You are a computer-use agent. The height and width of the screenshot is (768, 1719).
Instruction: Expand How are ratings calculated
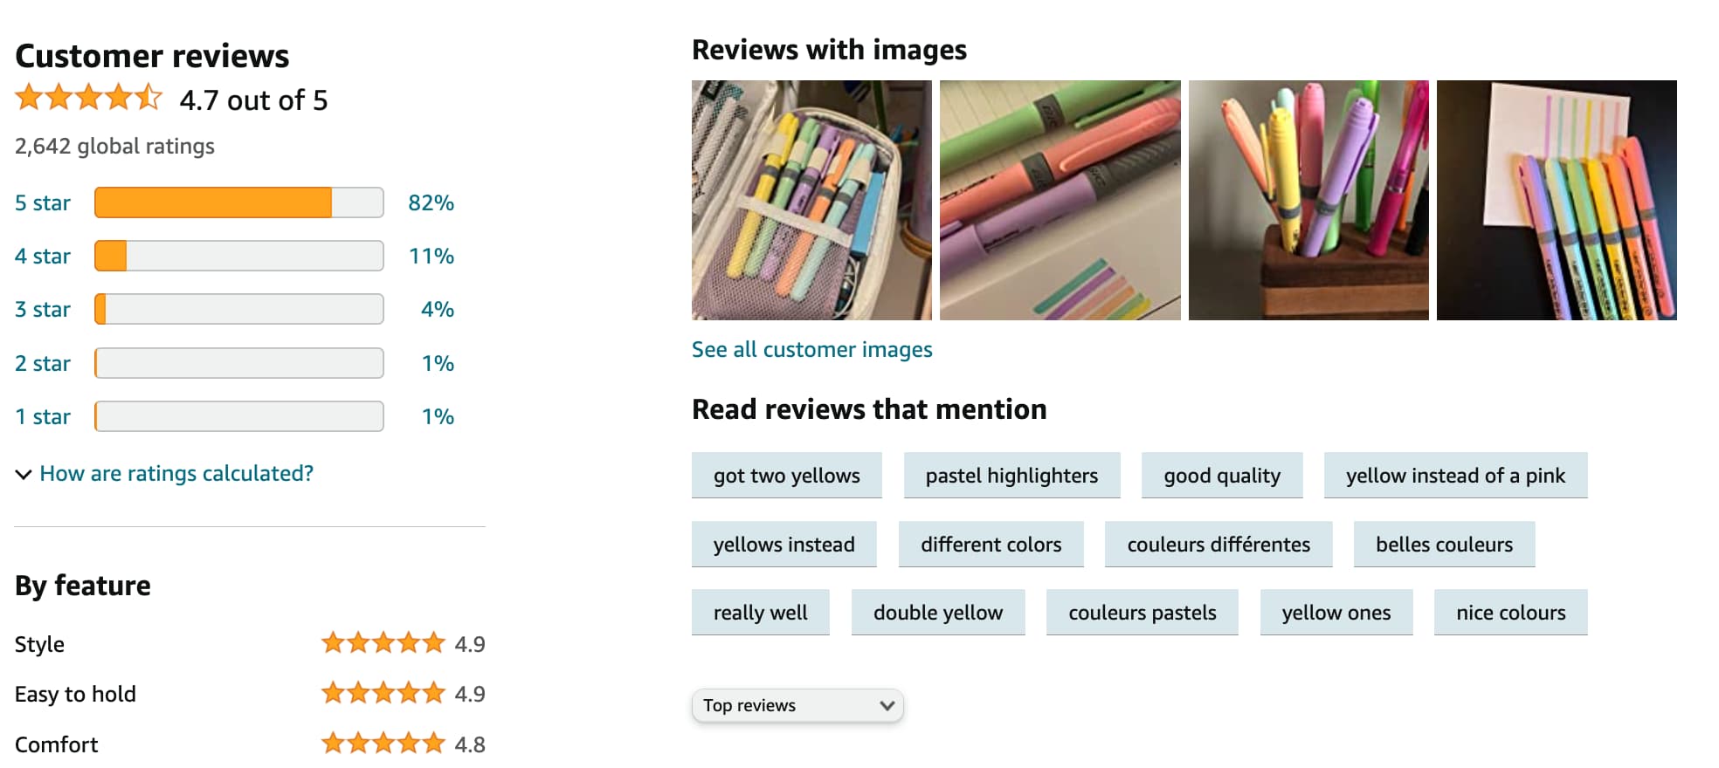pos(175,473)
